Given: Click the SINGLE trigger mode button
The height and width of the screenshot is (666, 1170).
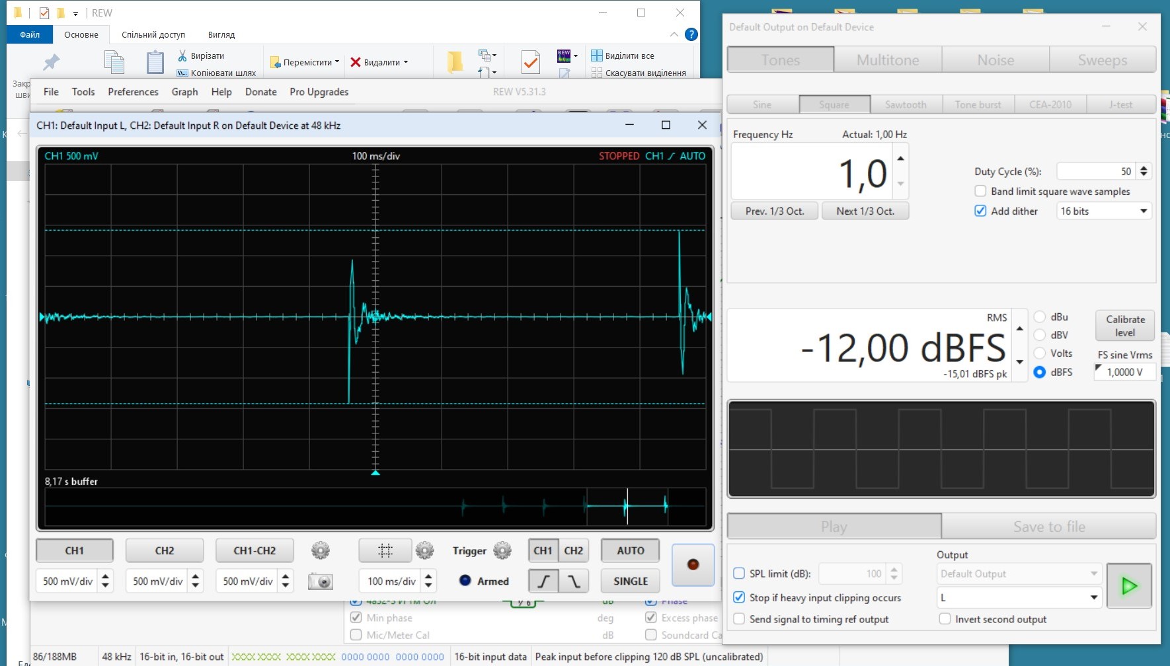Looking at the screenshot, I should pyautogui.click(x=630, y=581).
